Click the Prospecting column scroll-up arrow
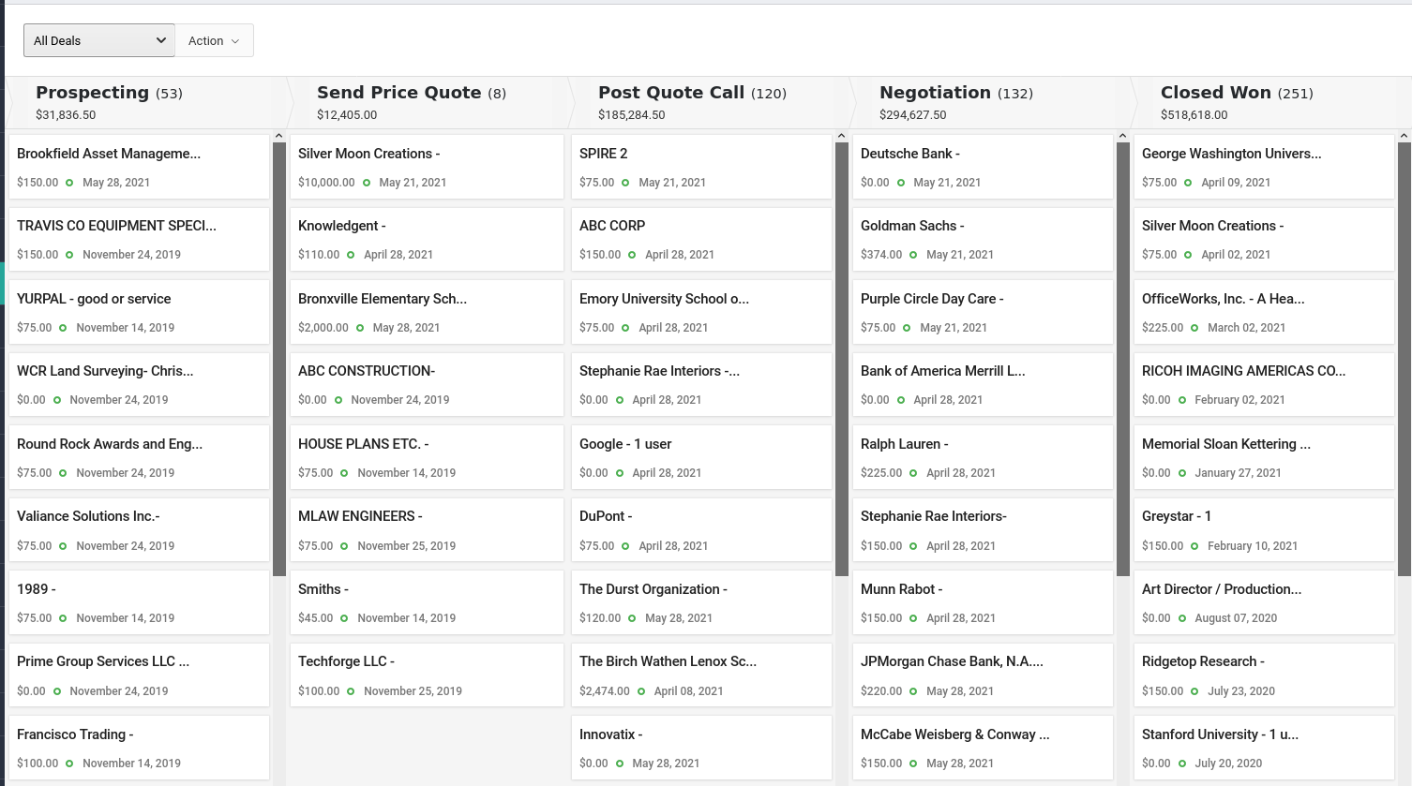Image resolution: width=1412 pixels, height=786 pixels. point(278,137)
